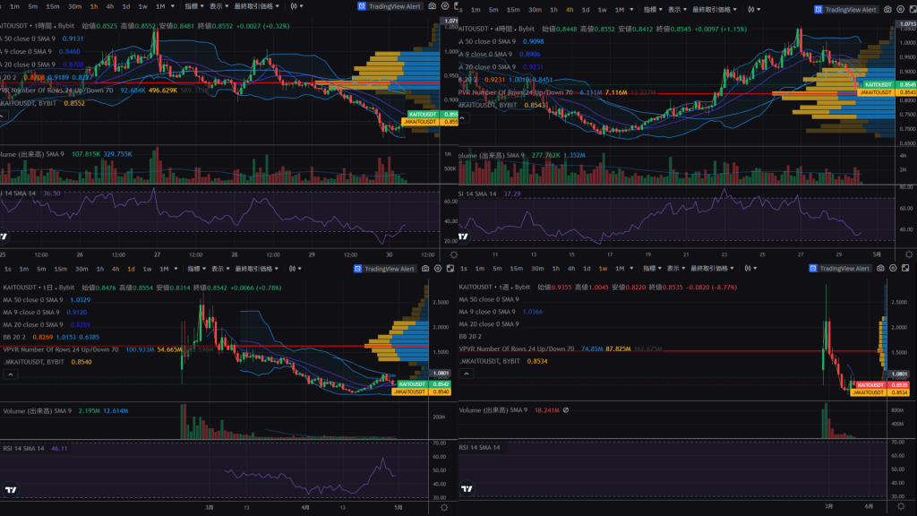
Task: Click BB 20 2 legend on the weekly chart
Action: pyautogui.click(x=470, y=336)
